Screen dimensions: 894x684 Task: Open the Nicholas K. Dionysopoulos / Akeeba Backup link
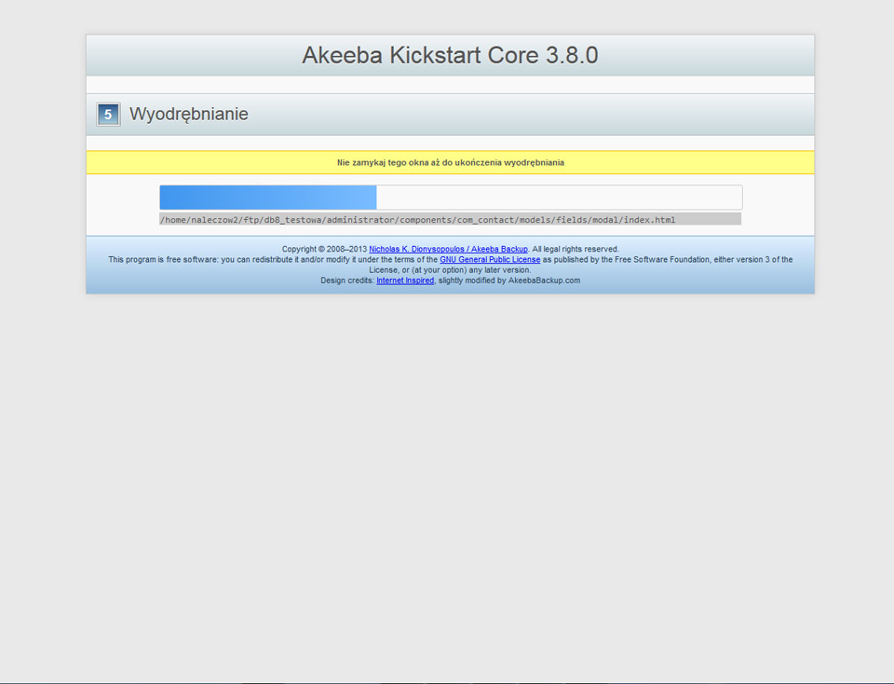(448, 250)
